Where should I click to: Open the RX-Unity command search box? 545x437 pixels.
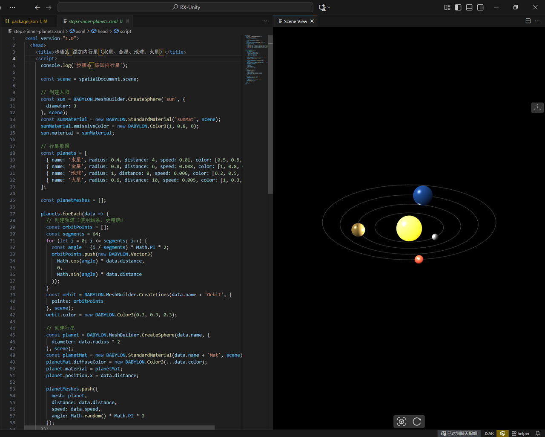click(x=186, y=7)
